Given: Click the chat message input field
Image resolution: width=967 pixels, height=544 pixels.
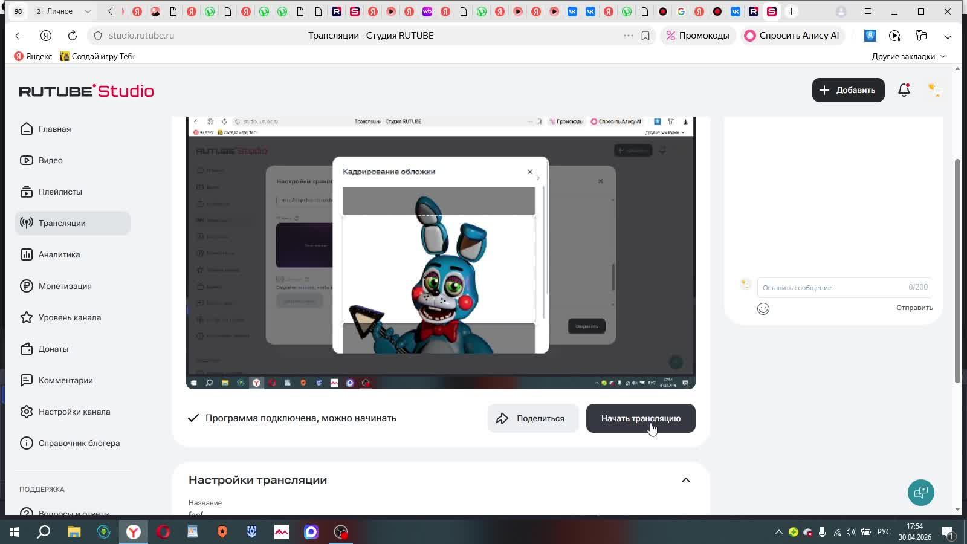Looking at the screenshot, I should pos(845,287).
